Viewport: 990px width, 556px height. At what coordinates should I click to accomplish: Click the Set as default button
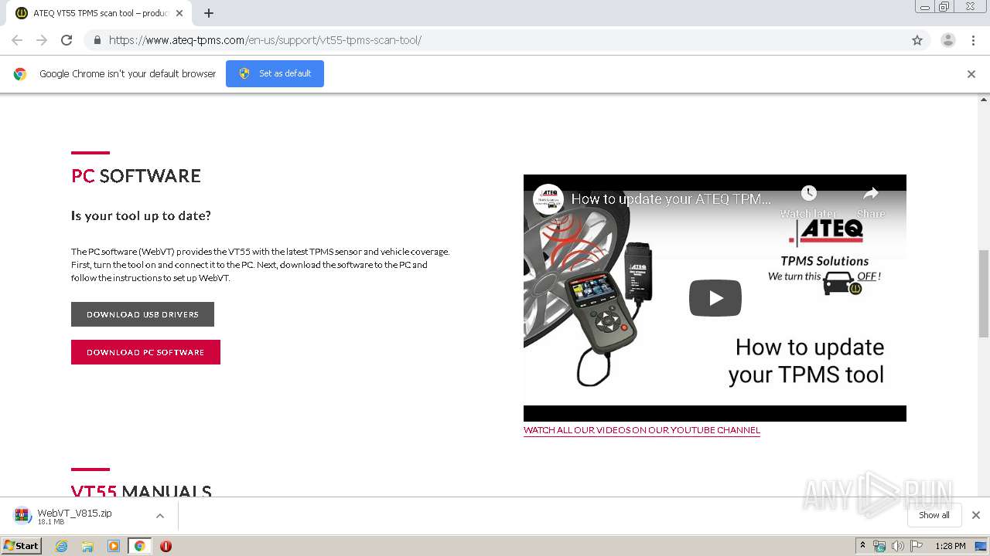(275, 73)
